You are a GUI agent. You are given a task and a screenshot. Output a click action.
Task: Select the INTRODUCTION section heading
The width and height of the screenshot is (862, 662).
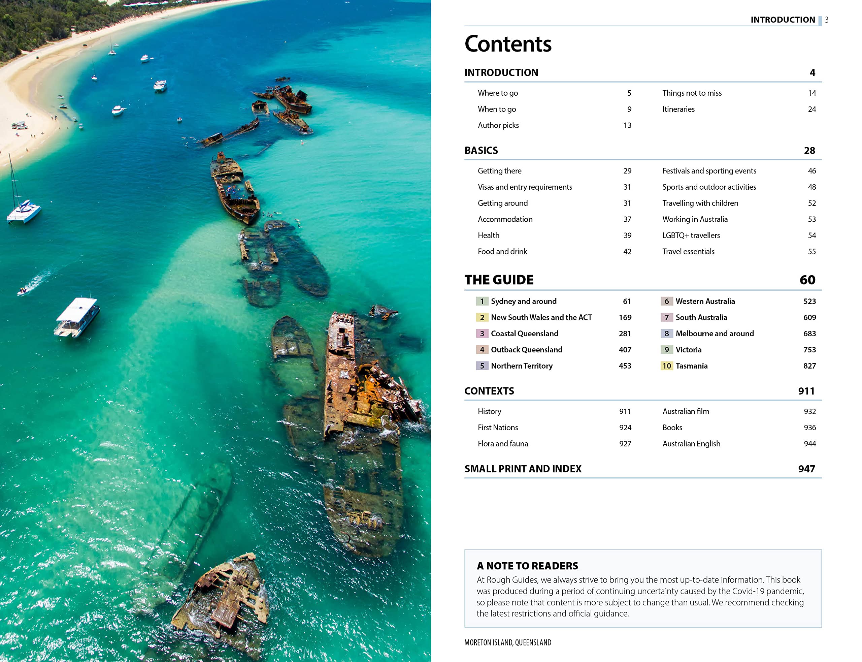tap(501, 72)
